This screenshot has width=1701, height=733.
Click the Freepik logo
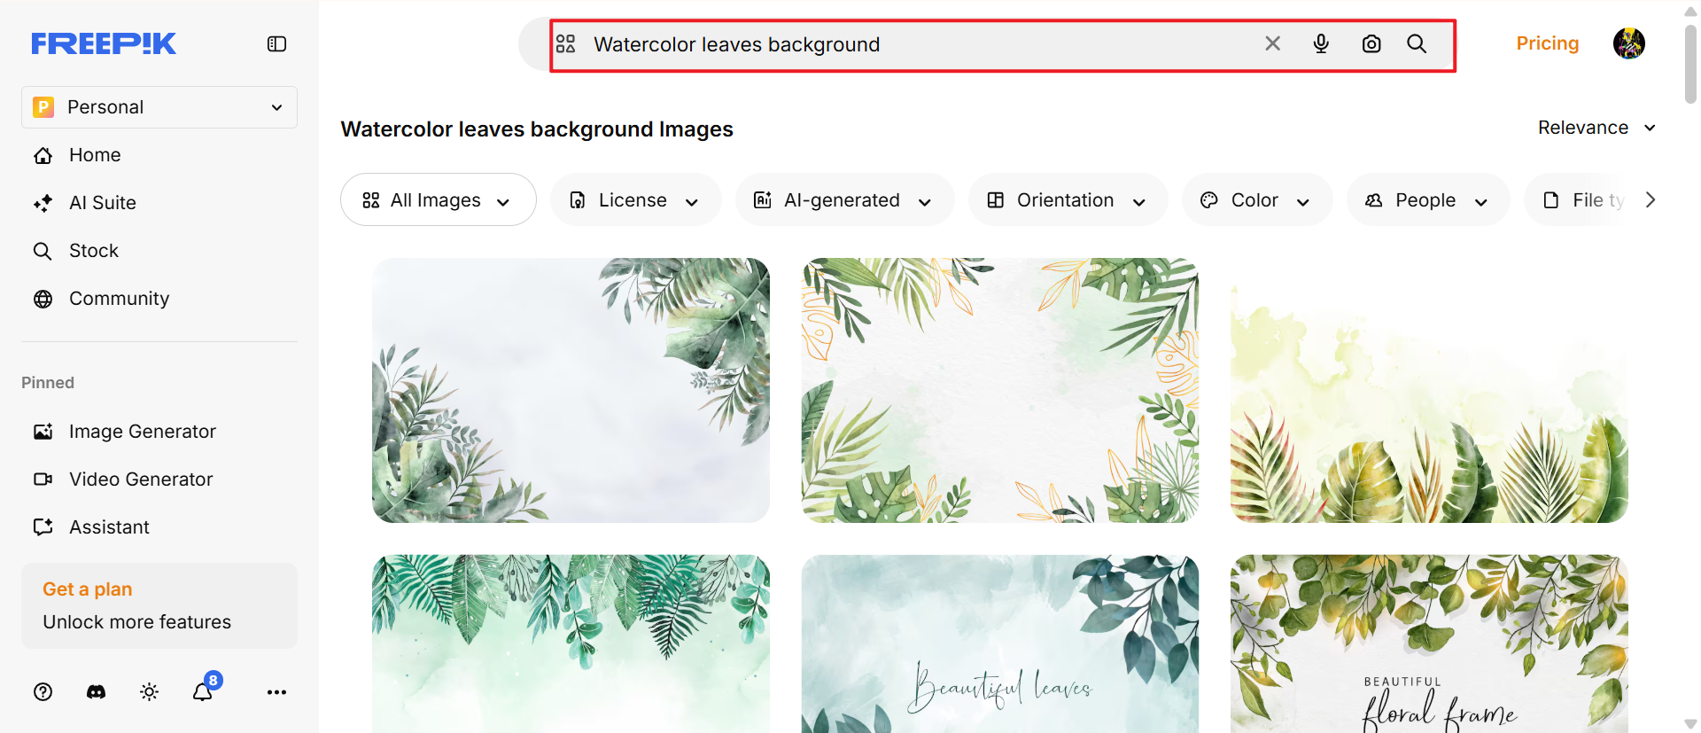click(x=104, y=43)
